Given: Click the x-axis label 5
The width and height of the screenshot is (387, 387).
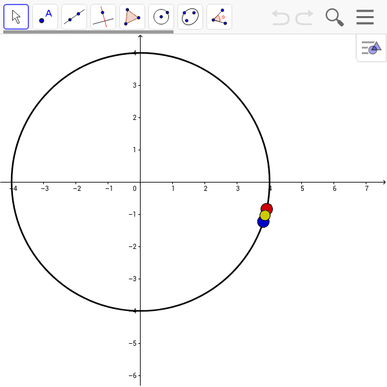Looking at the screenshot, I should [303, 188].
